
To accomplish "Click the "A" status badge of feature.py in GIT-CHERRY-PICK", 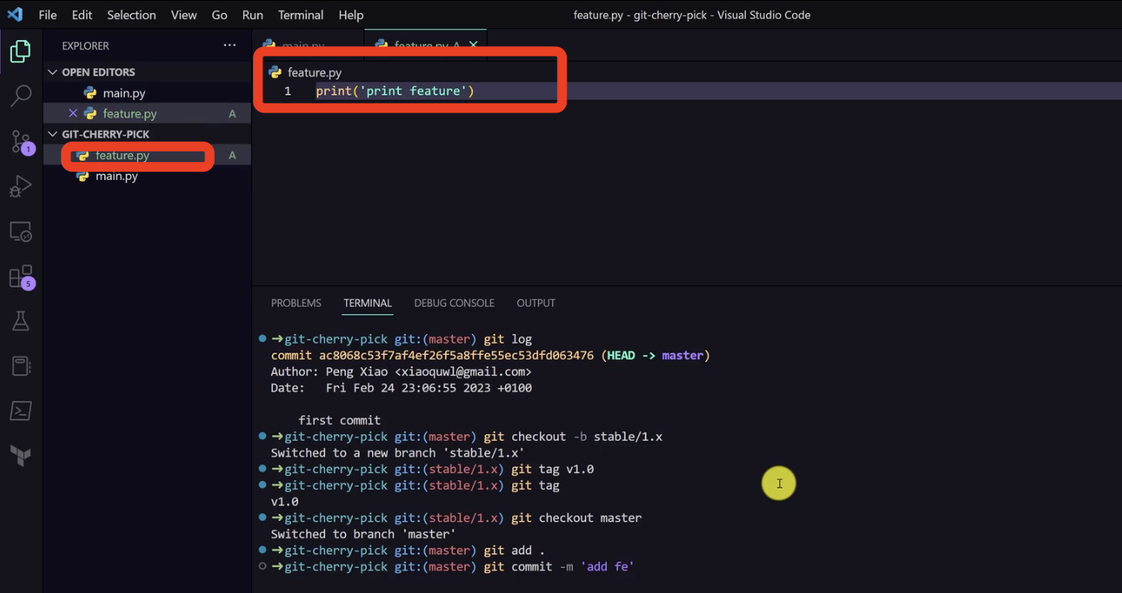I will pos(232,156).
